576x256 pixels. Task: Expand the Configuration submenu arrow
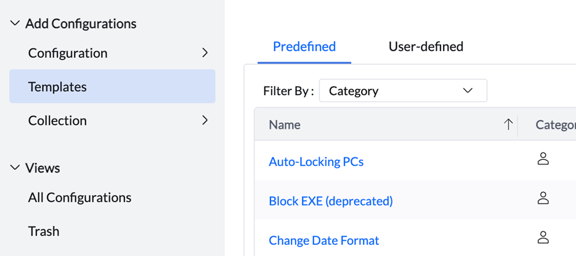point(205,53)
